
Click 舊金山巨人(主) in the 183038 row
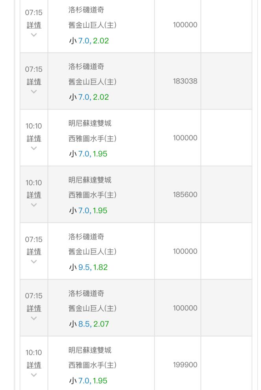coord(93,82)
